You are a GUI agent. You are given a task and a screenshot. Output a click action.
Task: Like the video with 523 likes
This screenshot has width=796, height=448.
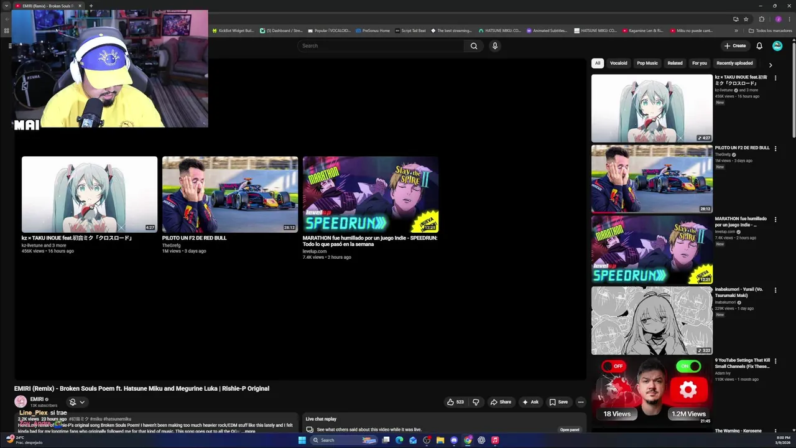(x=455, y=402)
